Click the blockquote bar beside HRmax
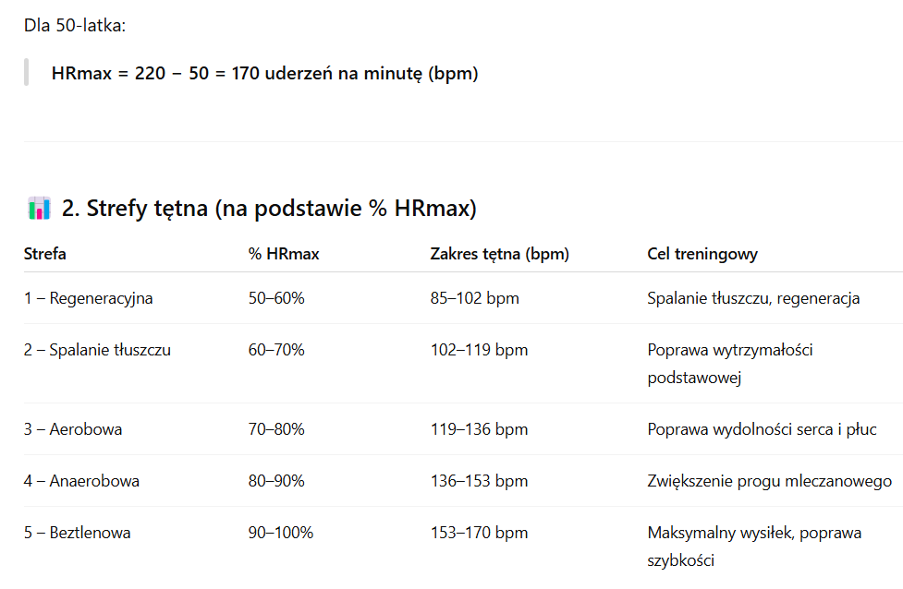 click(x=27, y=73)
